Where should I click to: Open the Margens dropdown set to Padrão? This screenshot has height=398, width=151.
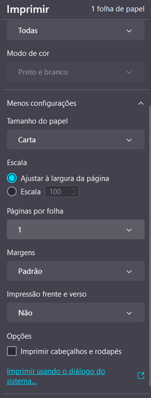click(x=75, y=271)
